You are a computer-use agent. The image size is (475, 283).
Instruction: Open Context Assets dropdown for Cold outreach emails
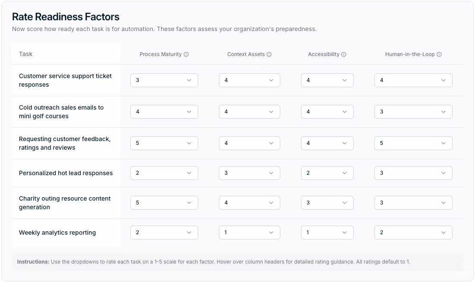[249, 112]
